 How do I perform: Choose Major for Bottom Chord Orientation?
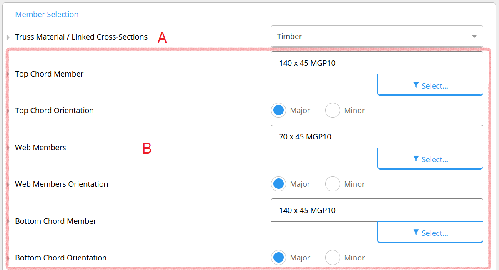pyautogui.click(x=278, y=258)
